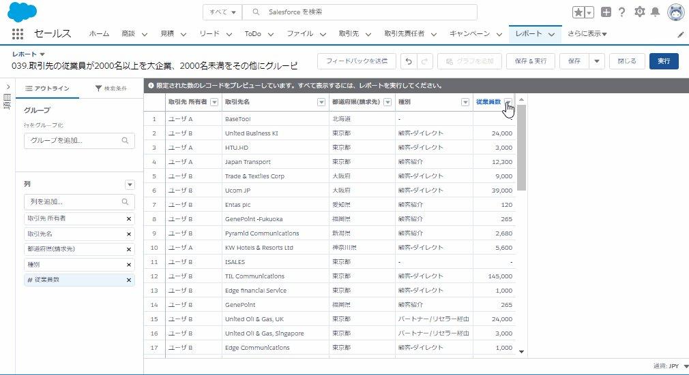Click the table scroll down arrow
The width and height of the screenshot is (689, 375).
pos(522,352)
